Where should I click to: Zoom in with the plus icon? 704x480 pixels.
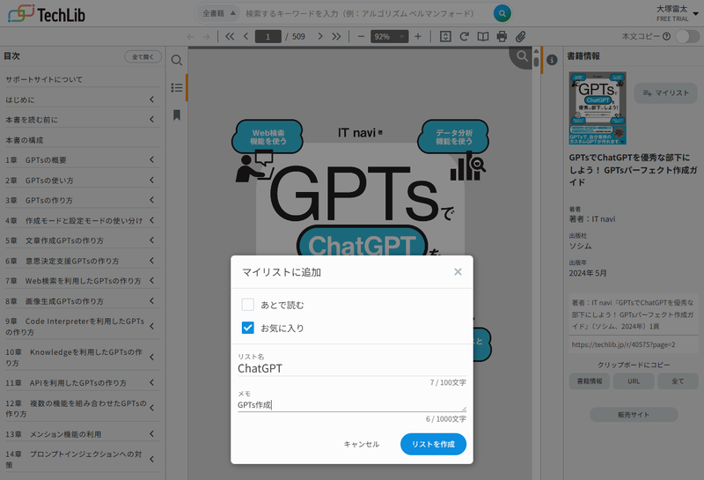coord(417,36)
